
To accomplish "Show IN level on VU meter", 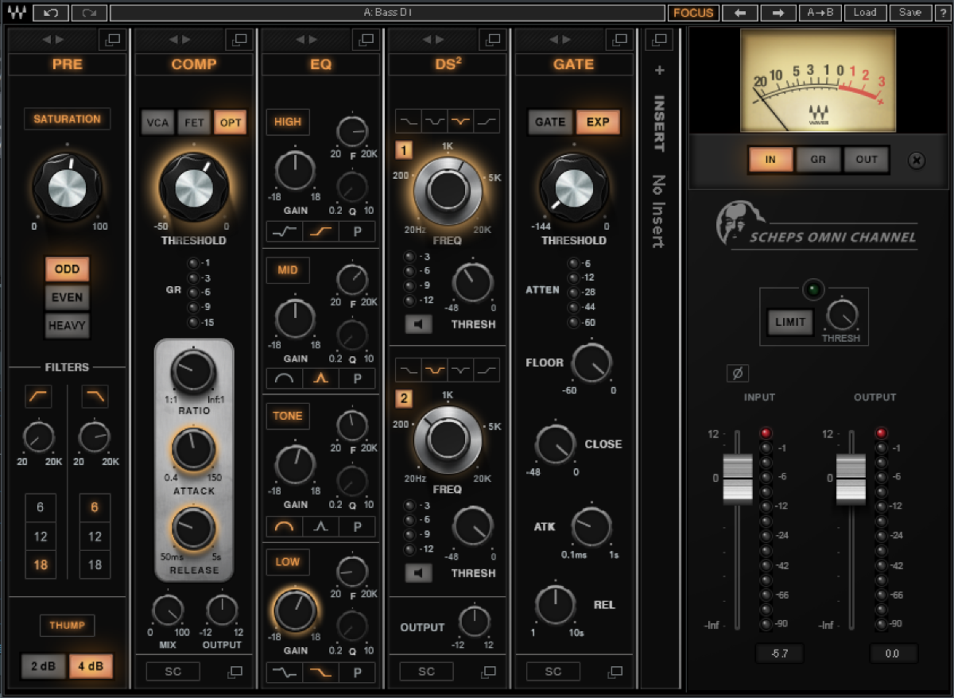I will pos(770,160).
